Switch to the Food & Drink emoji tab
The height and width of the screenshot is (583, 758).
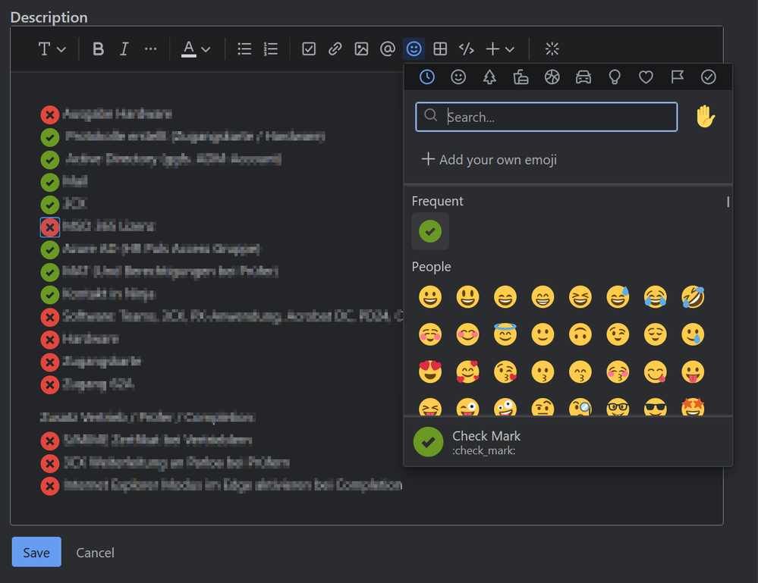click(521, 77)
